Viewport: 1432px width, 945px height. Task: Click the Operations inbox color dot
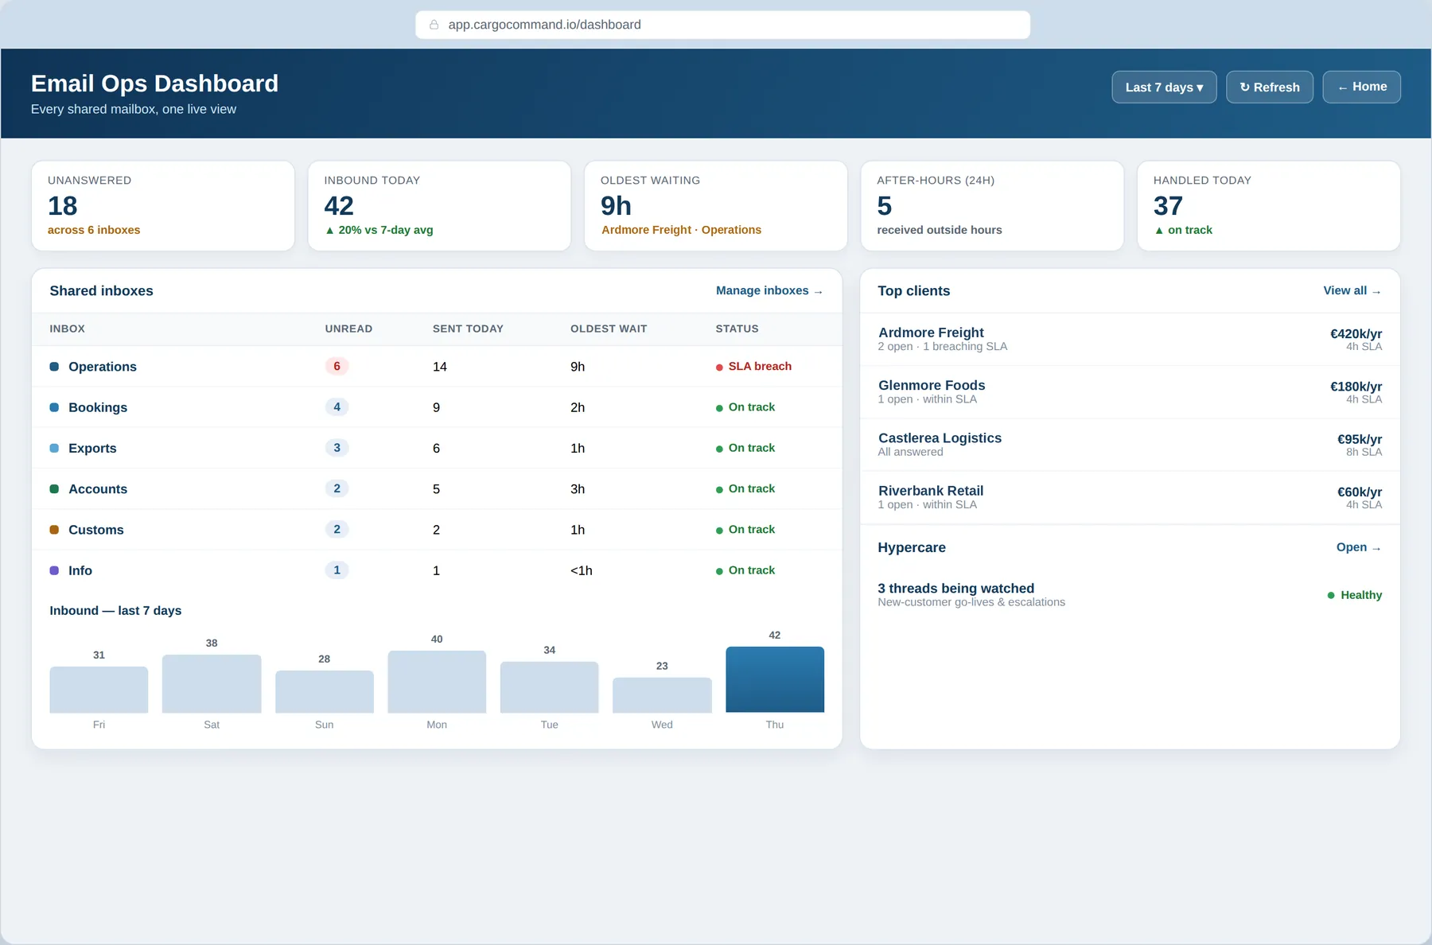54,367
